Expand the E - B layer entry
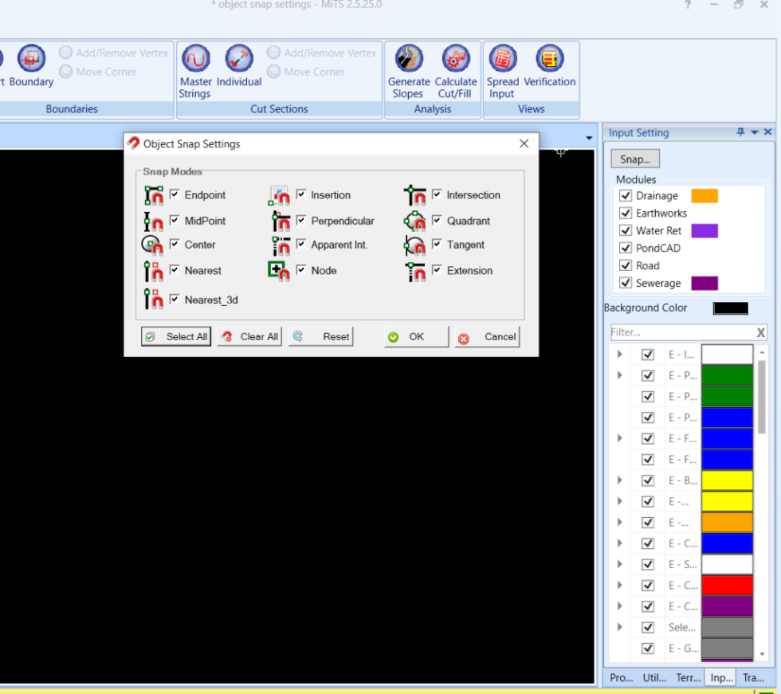Image resolution: width=781 pixels, height=694 pixels. [x=620, y=480]
